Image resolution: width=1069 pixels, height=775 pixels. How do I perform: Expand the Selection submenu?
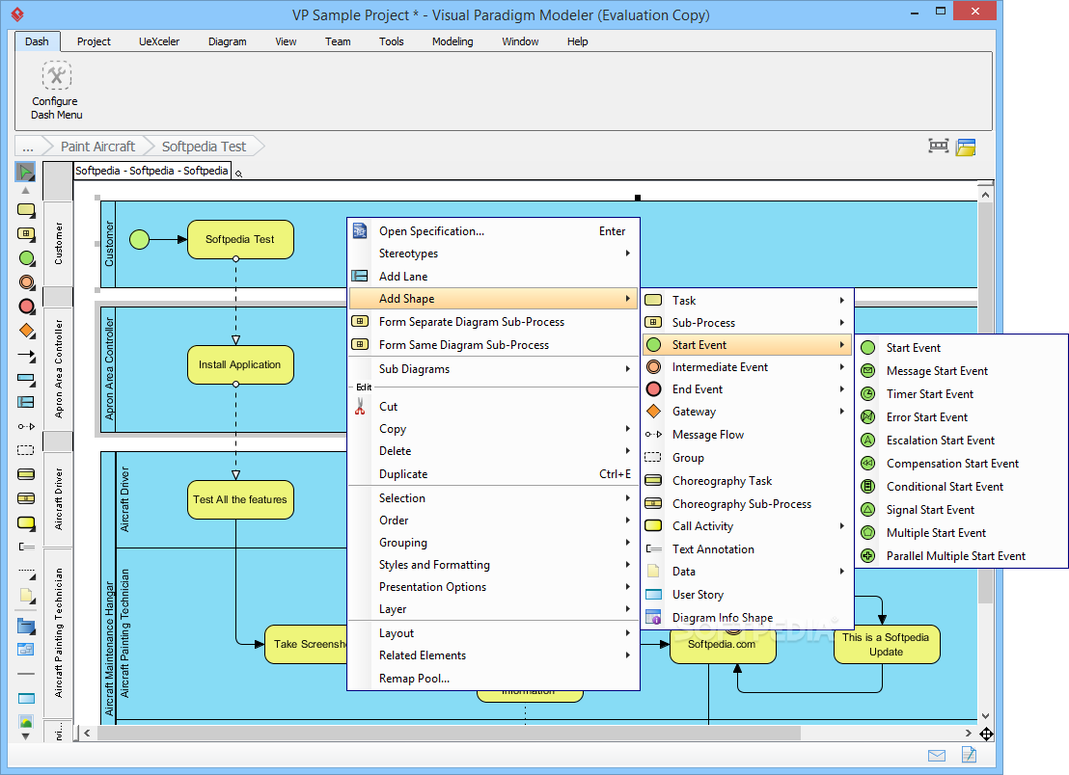(x=494, y=498)
